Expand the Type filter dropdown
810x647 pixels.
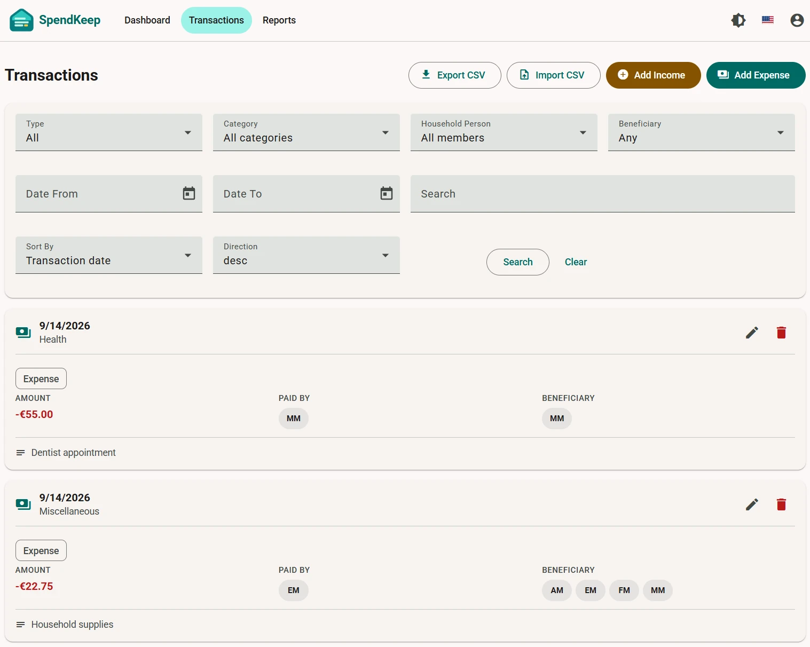(x=109, y=132)
